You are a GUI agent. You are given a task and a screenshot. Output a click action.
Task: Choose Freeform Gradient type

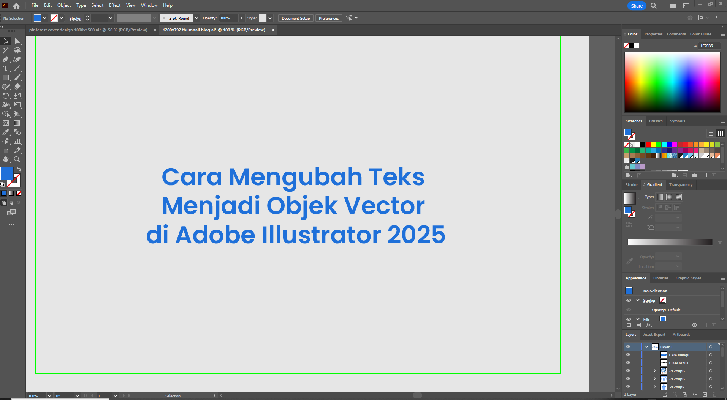pyautogui.click(x=679, y=197)
